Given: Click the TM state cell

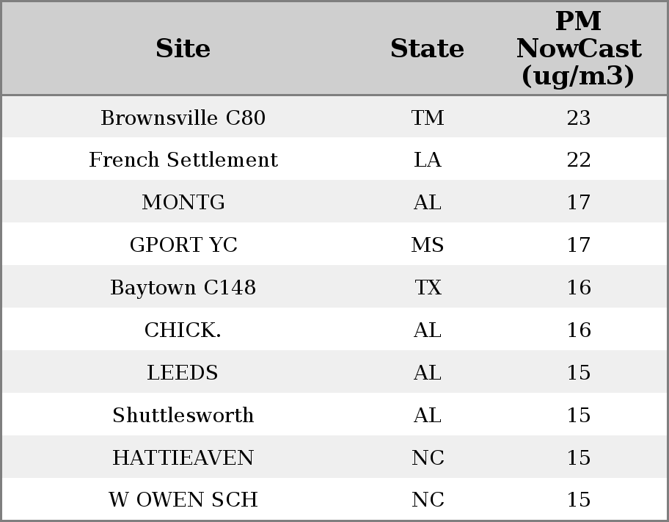Looking at the screenshot, I should point(427,117).
